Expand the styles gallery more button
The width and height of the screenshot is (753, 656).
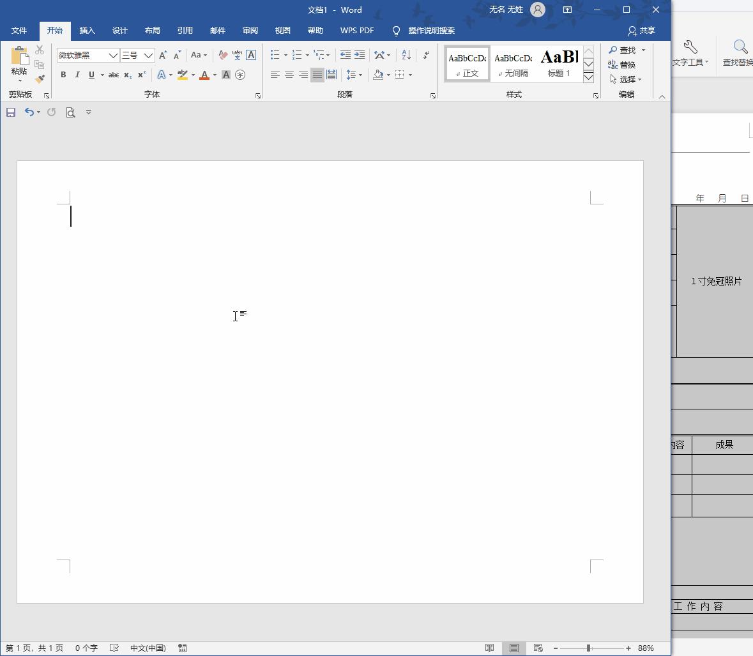coord(589,77)
